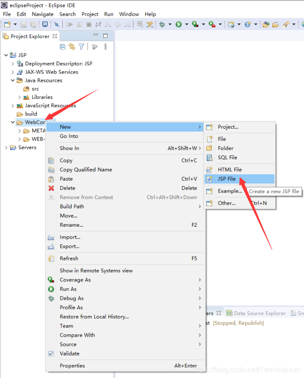Image resolution: width=304 pixels, height=378 pixels.
Task: Expand the Deployment Descriptor: JSP node
Action: pyautogui.click(x=13, y=64)
